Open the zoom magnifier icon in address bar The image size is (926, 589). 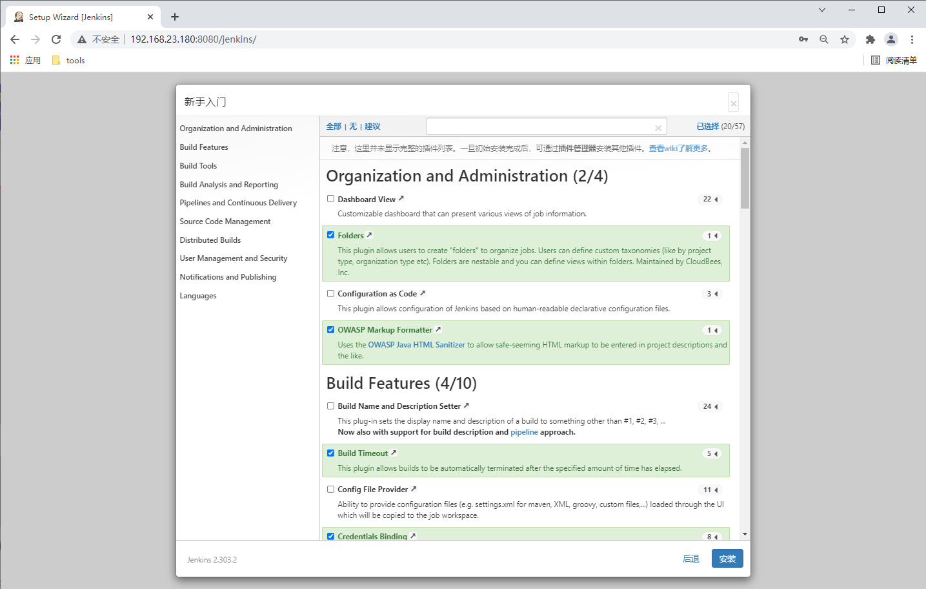(x=824, y=39)
